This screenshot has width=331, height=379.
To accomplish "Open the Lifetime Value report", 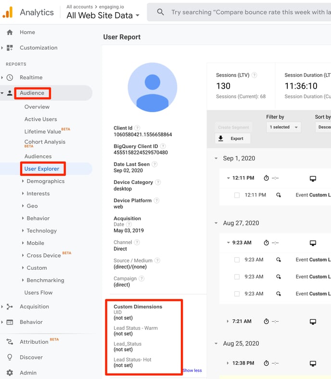I will click(x=43, y=131).
